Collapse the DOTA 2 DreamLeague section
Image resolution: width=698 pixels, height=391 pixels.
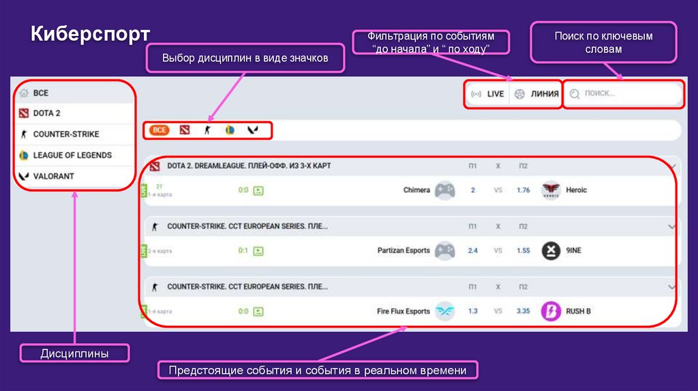[x=673, y=166]
